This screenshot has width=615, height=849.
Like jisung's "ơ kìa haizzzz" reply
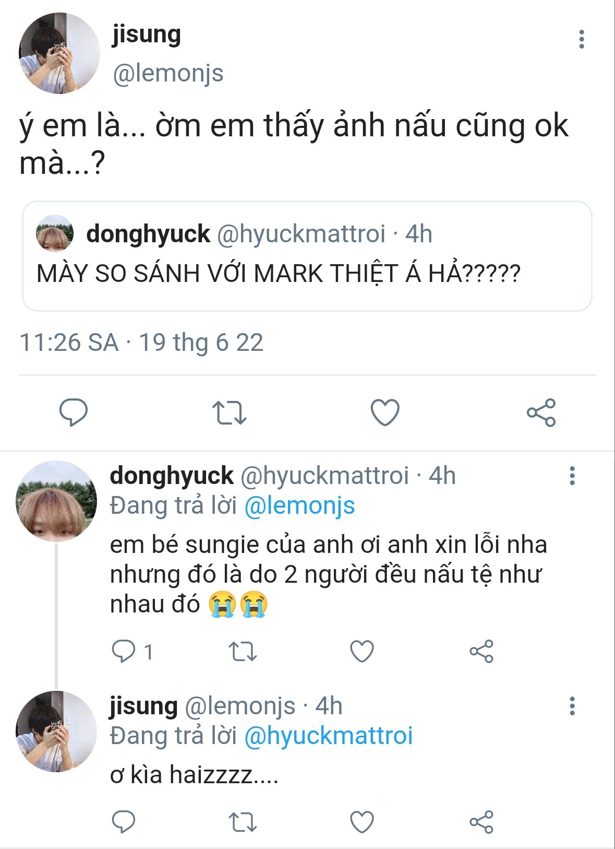point(362,822)
